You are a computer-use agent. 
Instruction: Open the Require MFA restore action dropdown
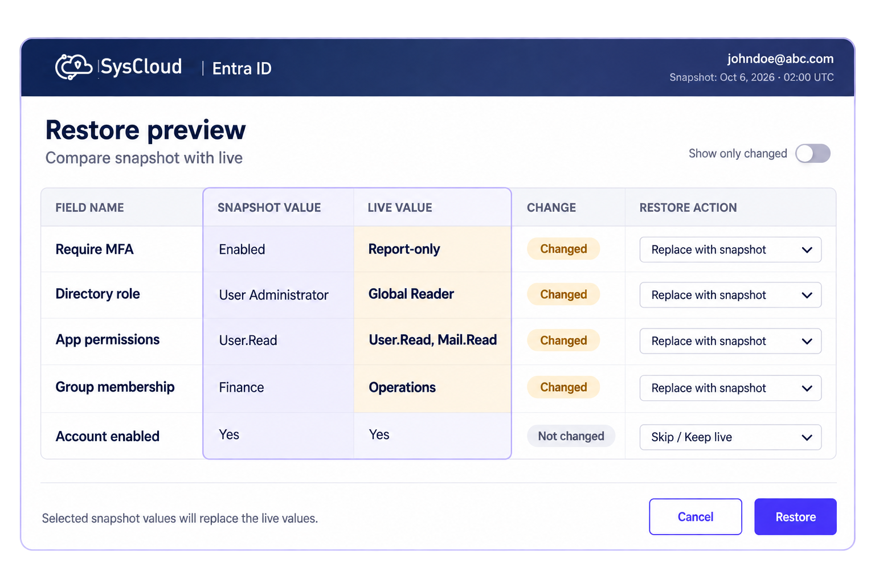click(x=730, y=249)
